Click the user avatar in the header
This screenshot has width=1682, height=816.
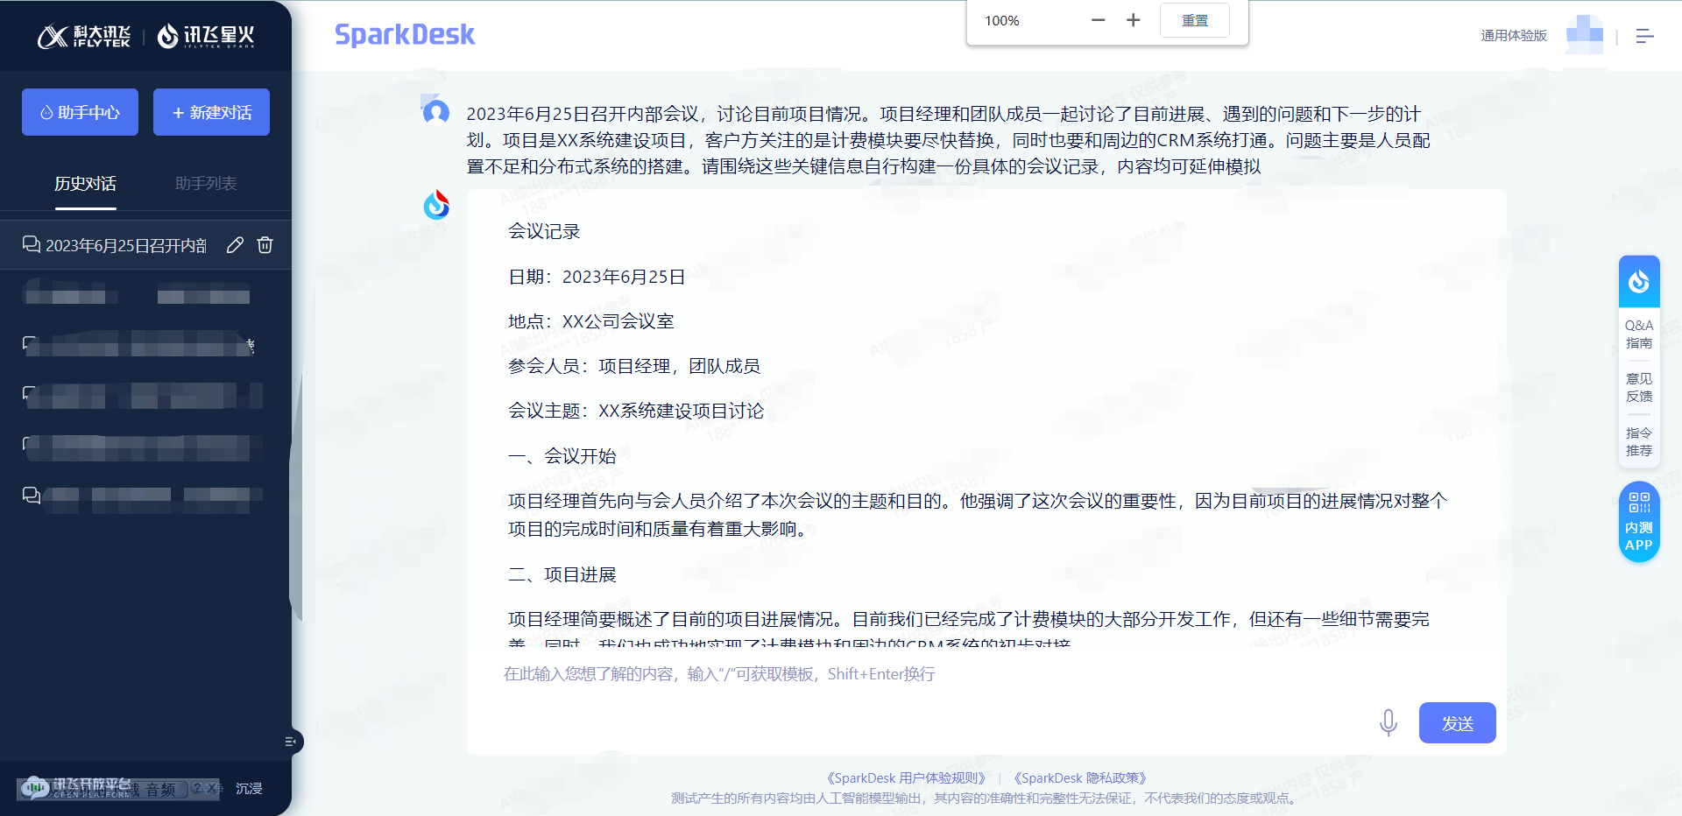[1584, 35]
